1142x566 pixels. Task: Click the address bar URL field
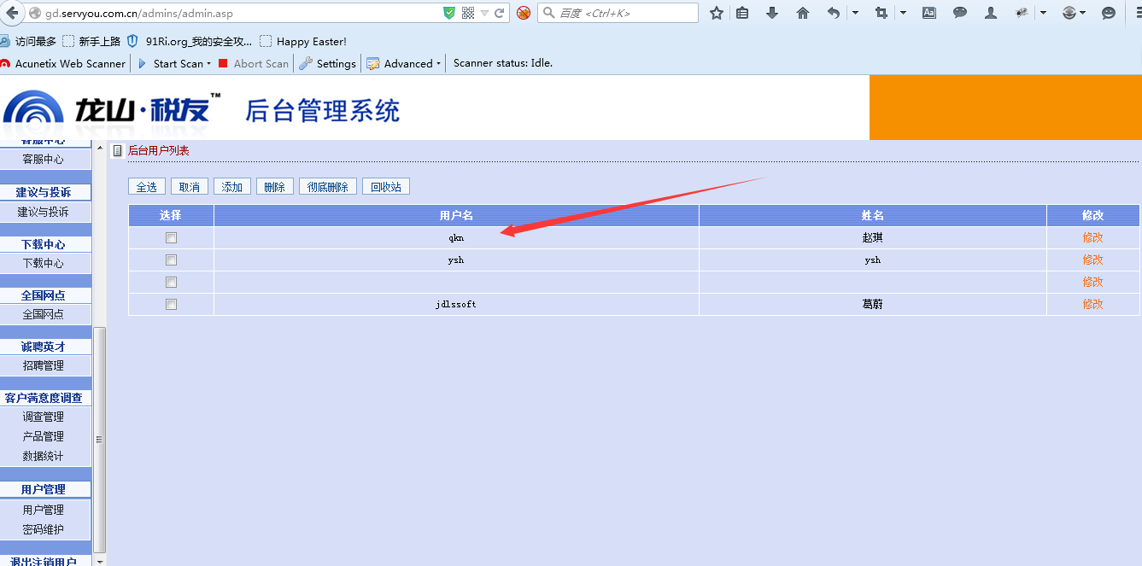(242, 13)
